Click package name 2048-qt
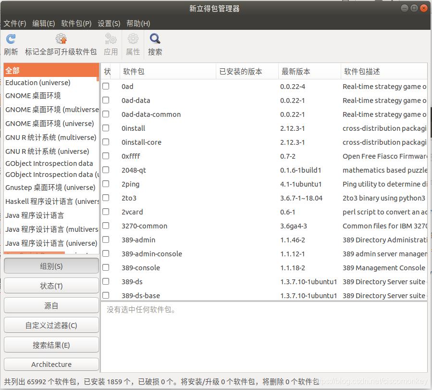This screenshot has width=432, height=390. click(x=134, y=170)
